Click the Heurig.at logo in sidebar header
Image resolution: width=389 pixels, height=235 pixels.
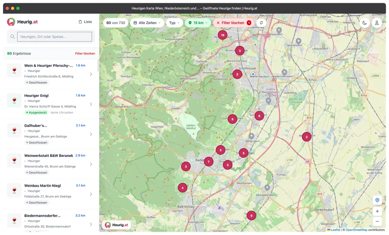coord(22,22)
